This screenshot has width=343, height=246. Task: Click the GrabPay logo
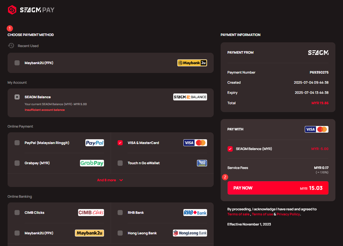[92, 163]
